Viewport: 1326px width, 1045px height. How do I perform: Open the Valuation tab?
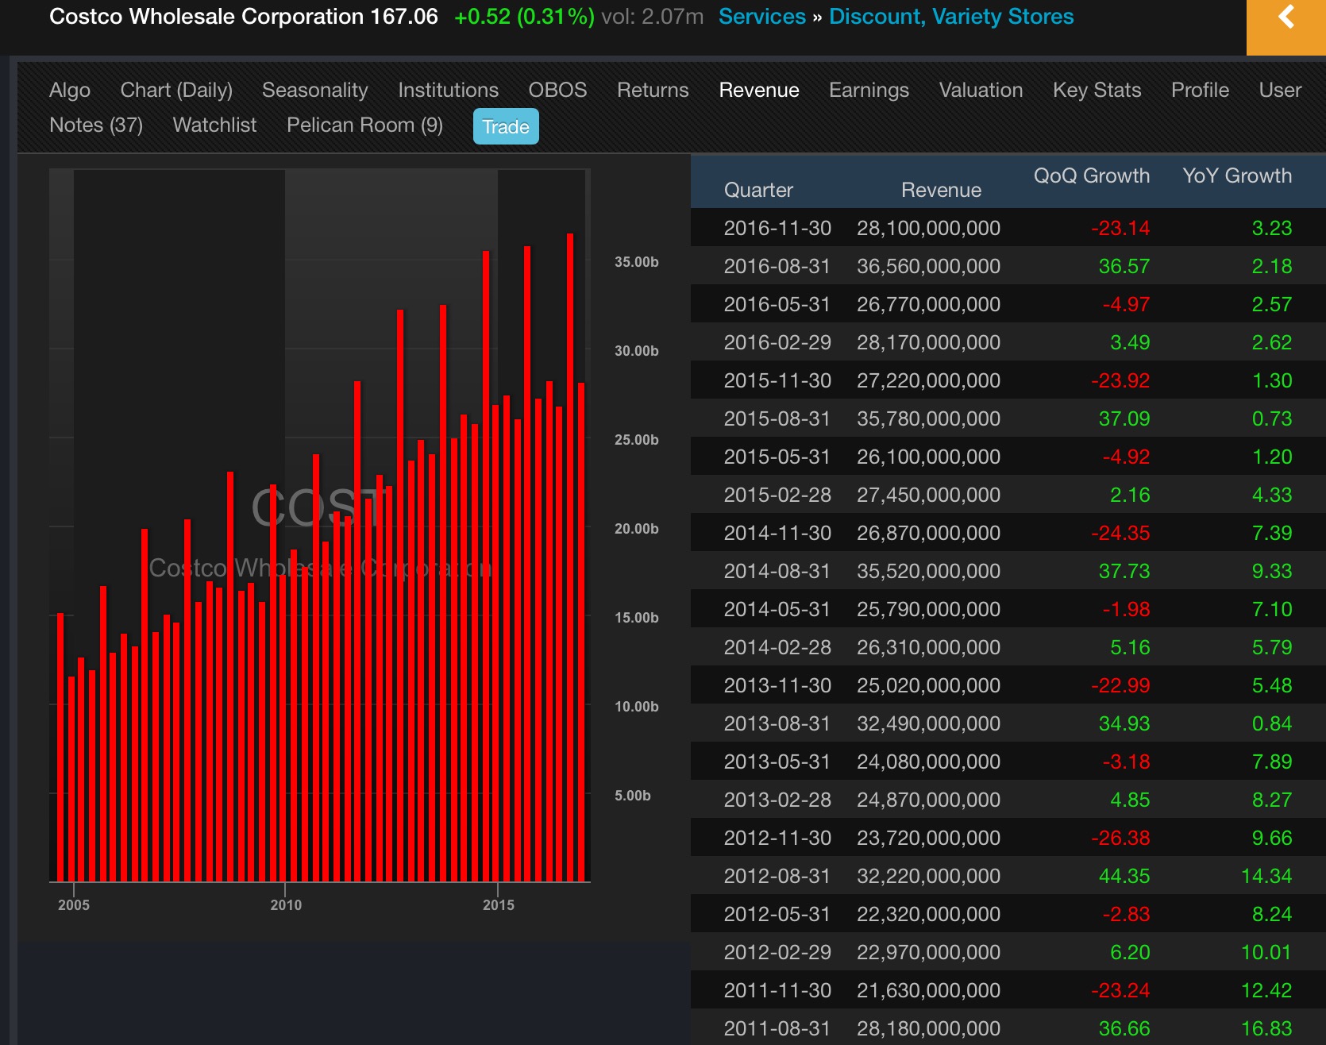click(981, 91)
